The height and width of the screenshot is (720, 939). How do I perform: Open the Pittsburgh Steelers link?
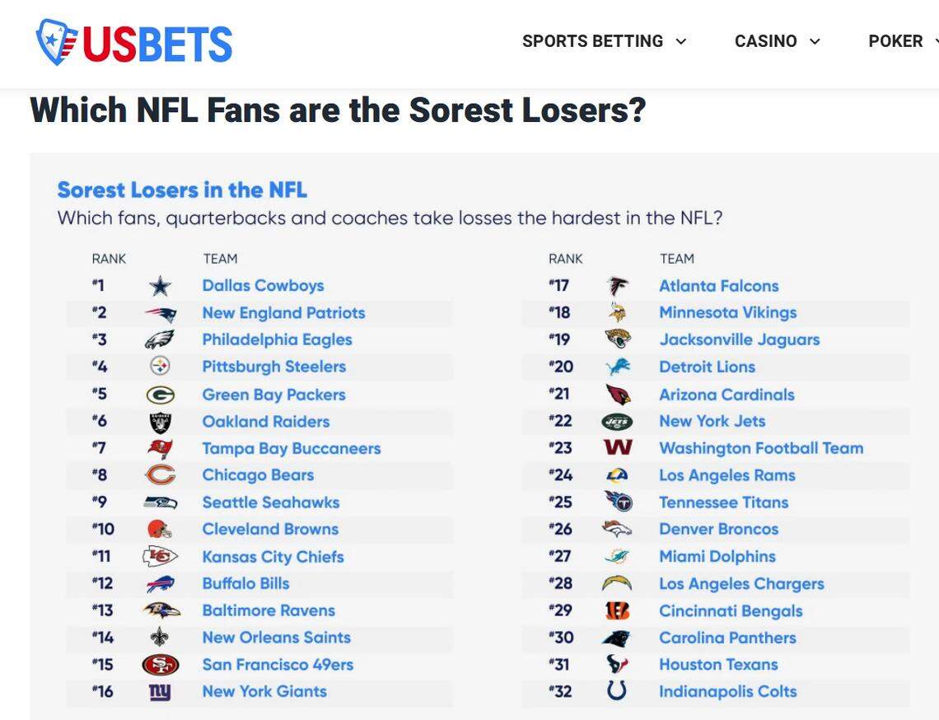273,367
